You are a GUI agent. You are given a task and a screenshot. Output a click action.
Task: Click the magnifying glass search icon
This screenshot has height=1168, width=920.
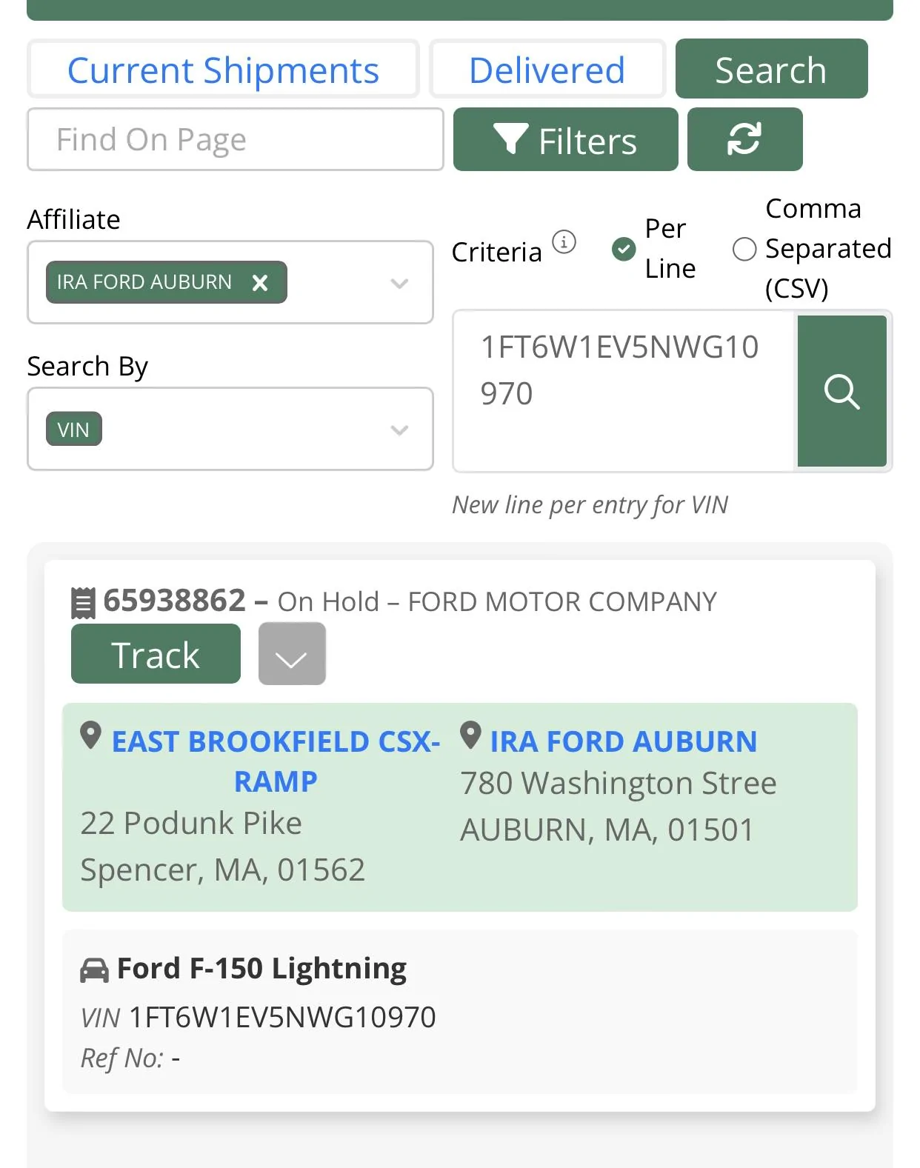[x=841, y=391]
